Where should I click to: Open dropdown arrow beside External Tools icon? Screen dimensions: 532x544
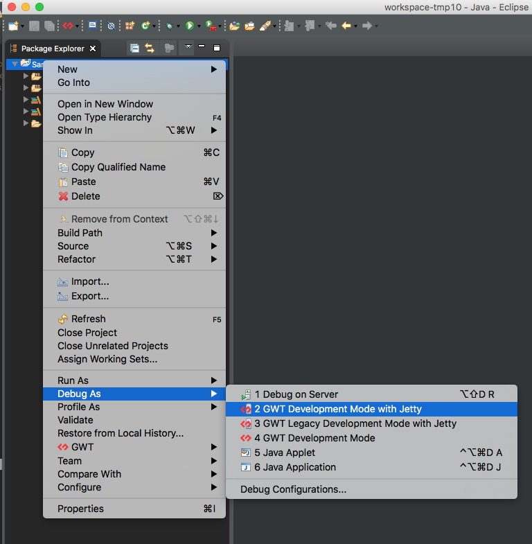click(x=220, y=26)
